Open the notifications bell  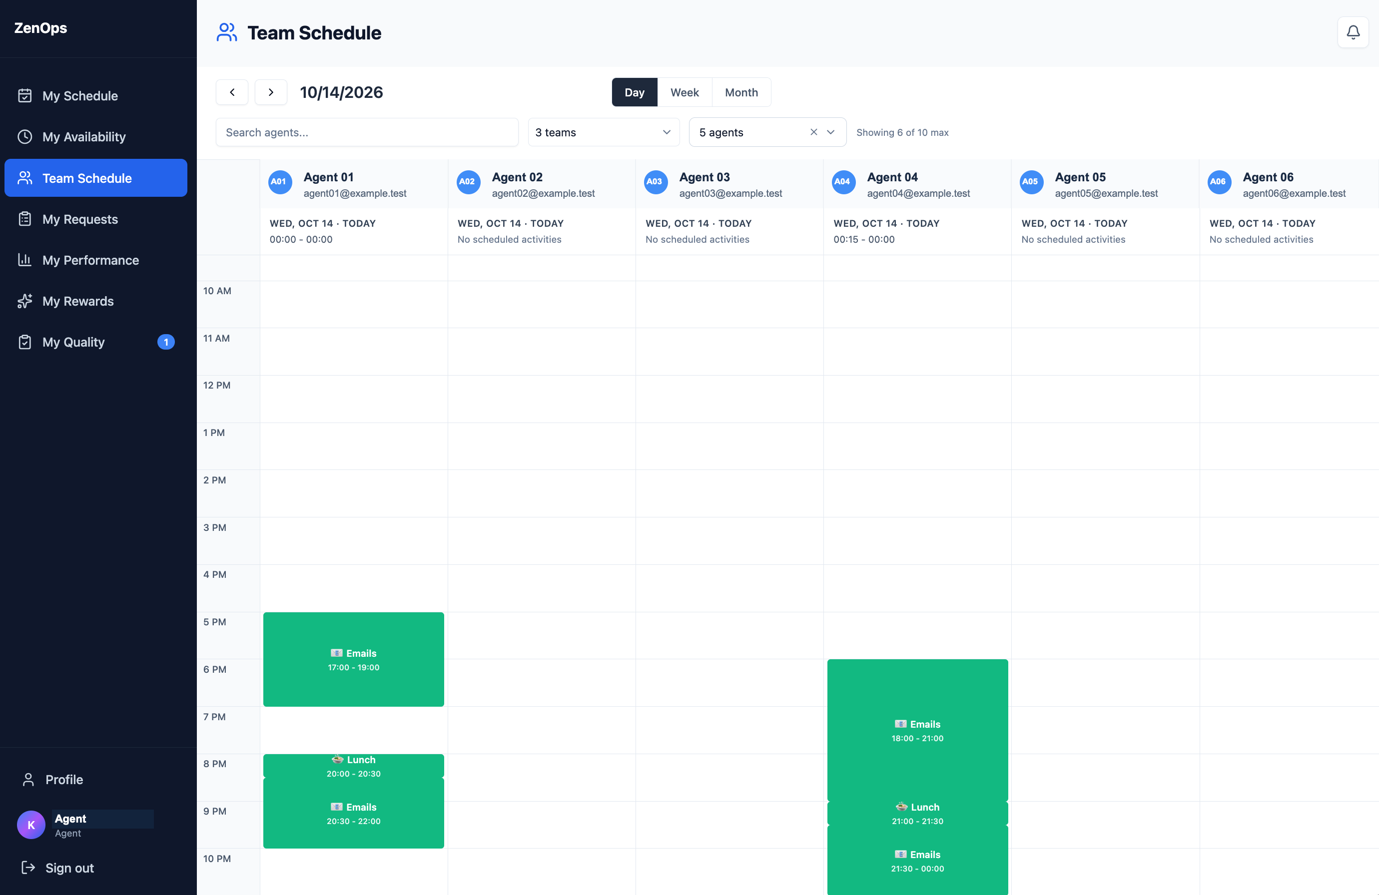click(1353, 32)
